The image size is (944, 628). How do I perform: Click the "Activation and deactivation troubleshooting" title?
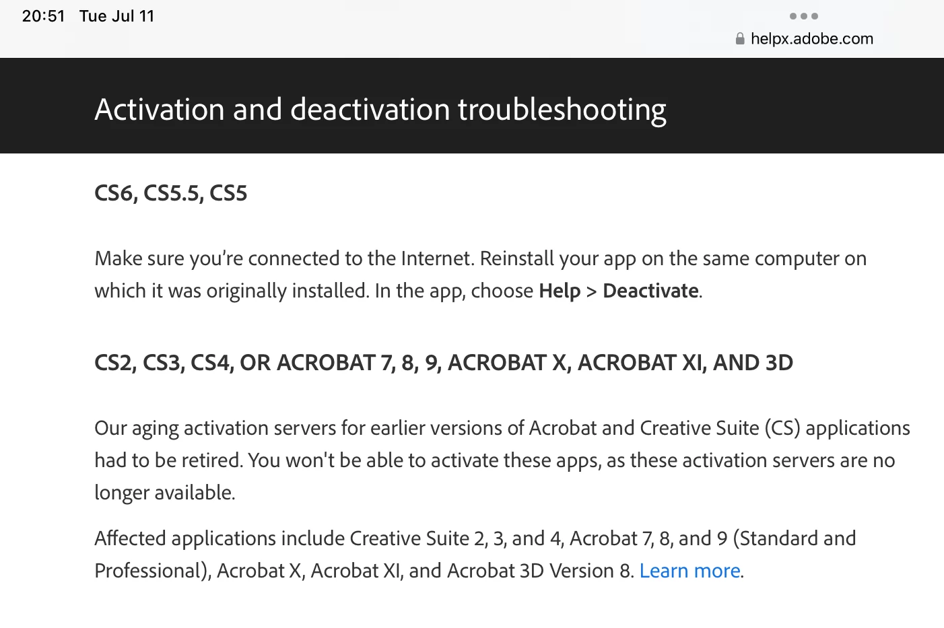point(380,110)
